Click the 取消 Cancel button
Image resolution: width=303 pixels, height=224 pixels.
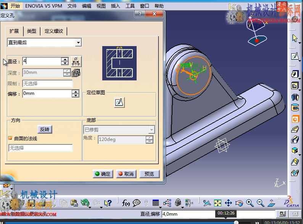tap(126, 174)
